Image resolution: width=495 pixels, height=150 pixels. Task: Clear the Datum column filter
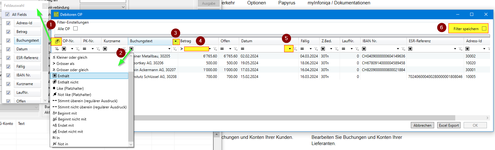[x=295, y=49]
